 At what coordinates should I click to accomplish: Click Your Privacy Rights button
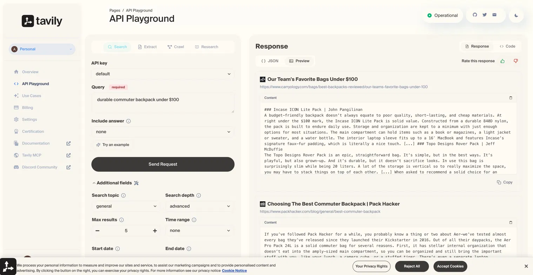pos(372,266)
